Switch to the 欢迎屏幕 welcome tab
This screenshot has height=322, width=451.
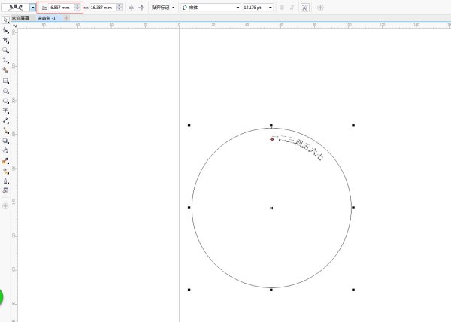pyautogui.click(x=20, y=18)
